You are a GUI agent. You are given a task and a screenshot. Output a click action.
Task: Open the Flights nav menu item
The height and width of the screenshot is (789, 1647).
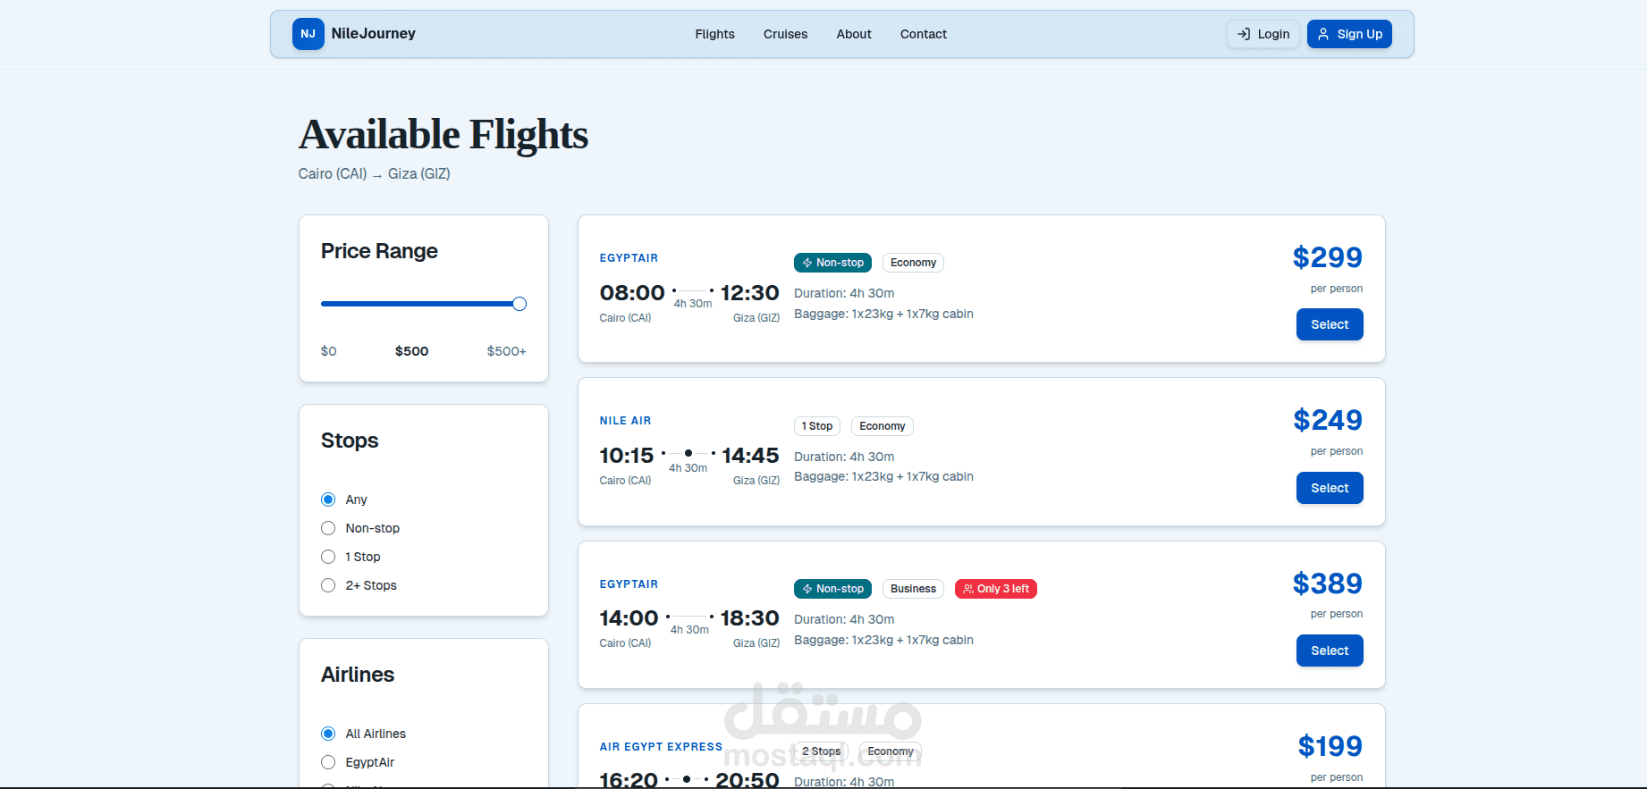714,34
